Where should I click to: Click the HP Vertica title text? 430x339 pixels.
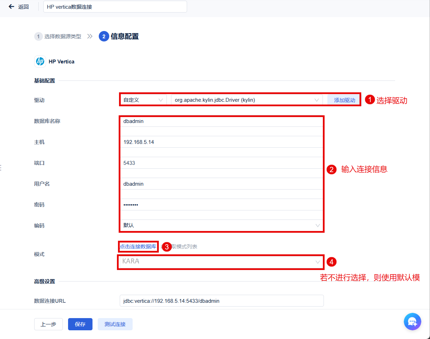(x=61, y=62)
